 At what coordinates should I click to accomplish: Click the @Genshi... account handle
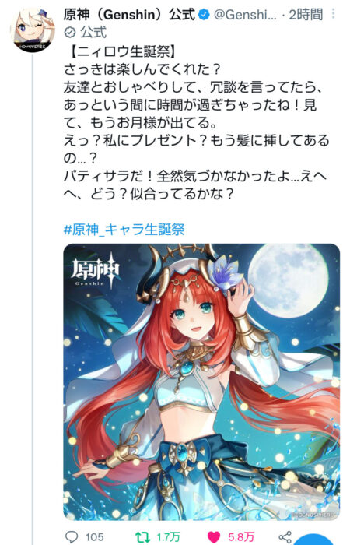(245, 15)
